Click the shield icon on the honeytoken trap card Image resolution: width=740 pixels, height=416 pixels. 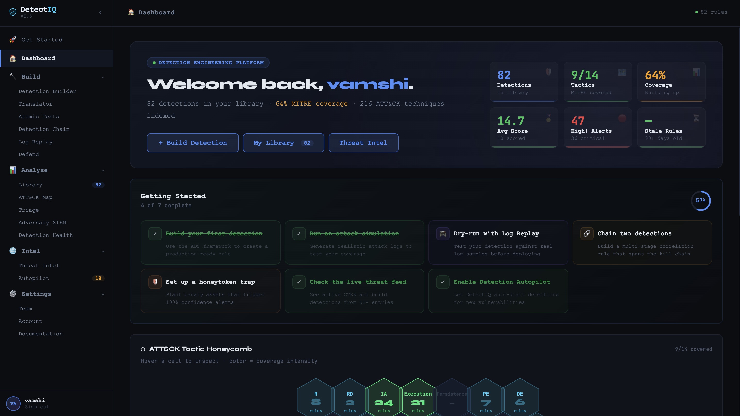[155, 282]
